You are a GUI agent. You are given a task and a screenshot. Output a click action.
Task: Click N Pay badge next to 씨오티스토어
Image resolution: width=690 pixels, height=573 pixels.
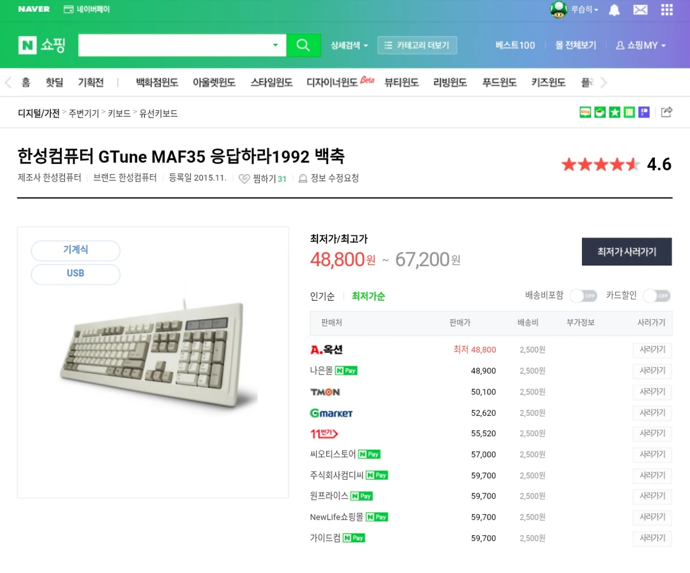(x=369, y=454)
